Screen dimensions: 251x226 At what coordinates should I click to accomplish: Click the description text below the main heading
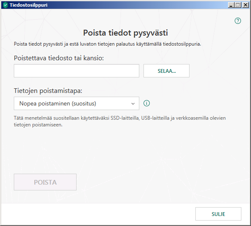click(x=108, y=44)
